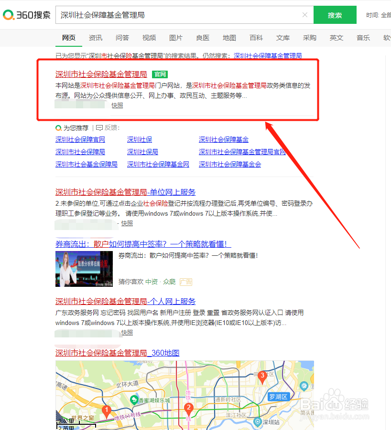391x430 pixels.
Task: Click the 360搜索 logo
Action: tap(27, 15)
